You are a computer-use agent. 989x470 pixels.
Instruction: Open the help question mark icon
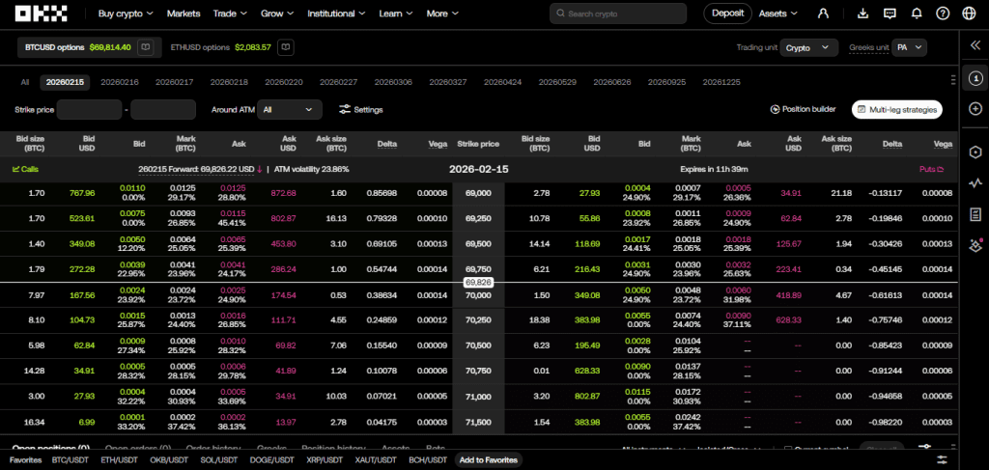943,14
